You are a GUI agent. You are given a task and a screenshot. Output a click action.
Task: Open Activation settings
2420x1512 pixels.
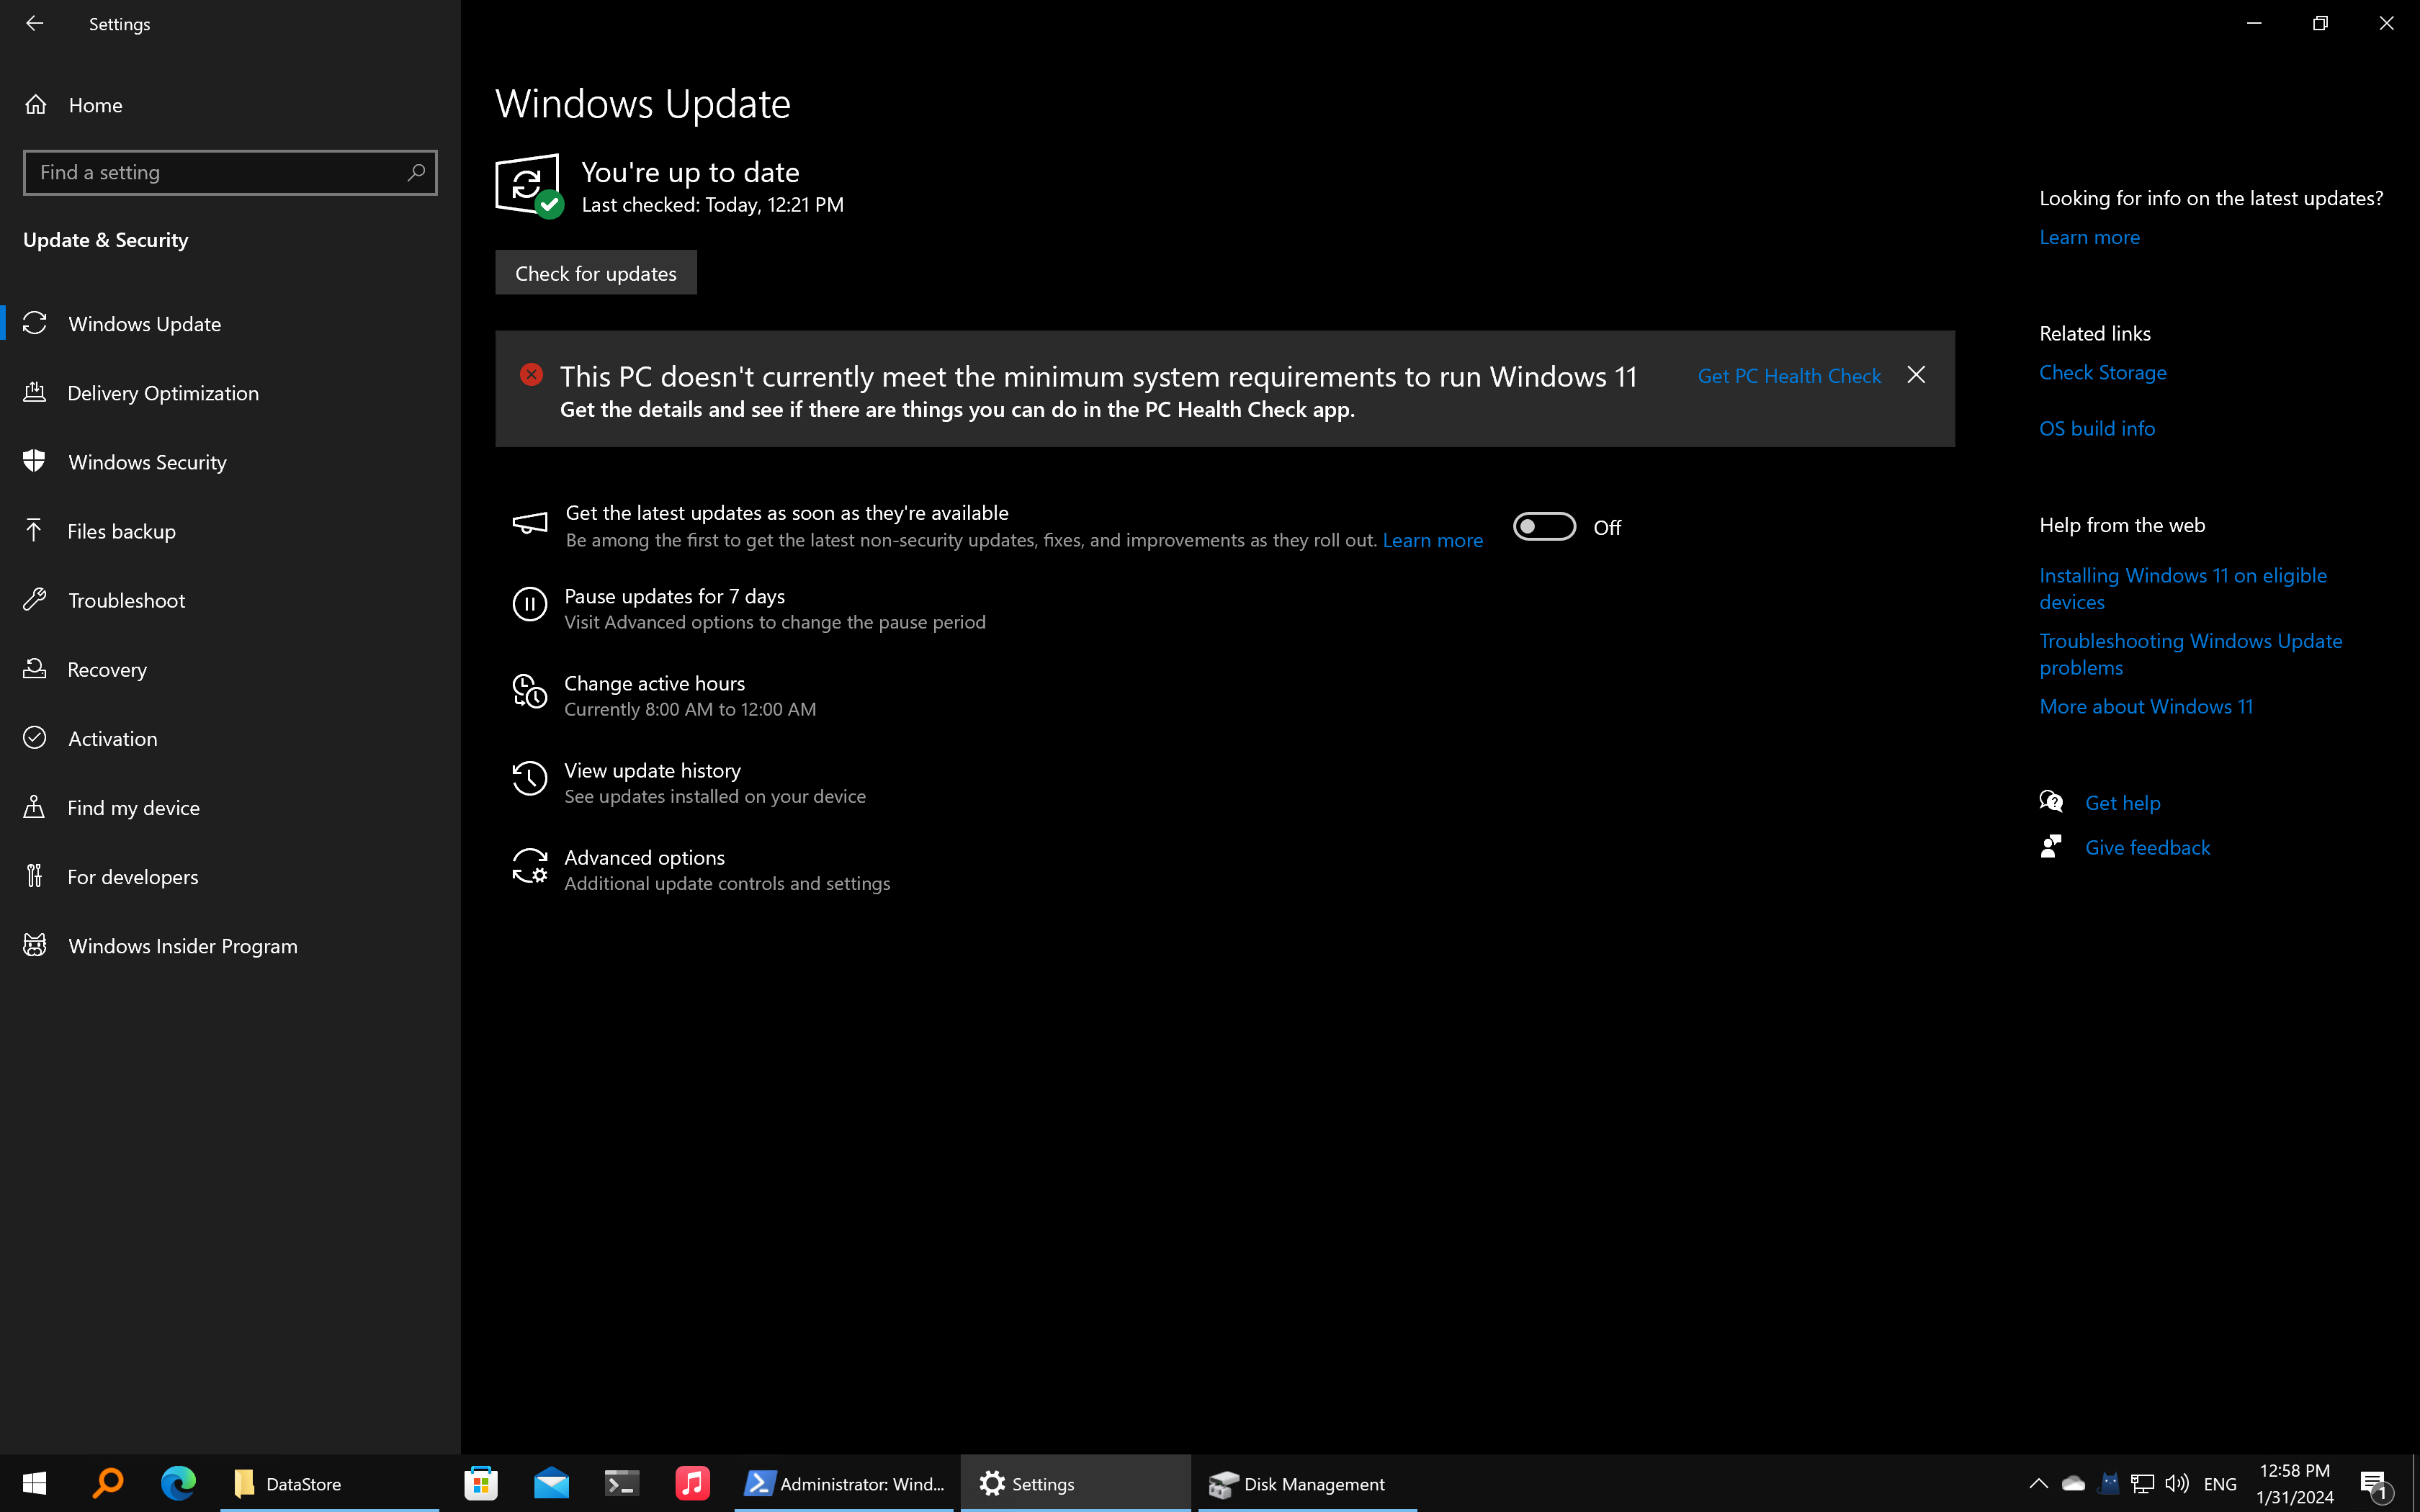coord(113,738)
